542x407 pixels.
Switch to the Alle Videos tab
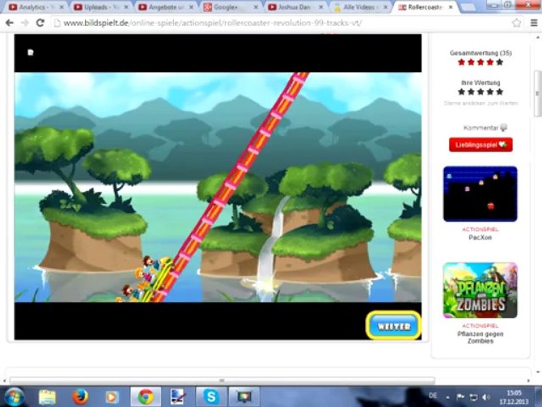[x=360, y=7]
